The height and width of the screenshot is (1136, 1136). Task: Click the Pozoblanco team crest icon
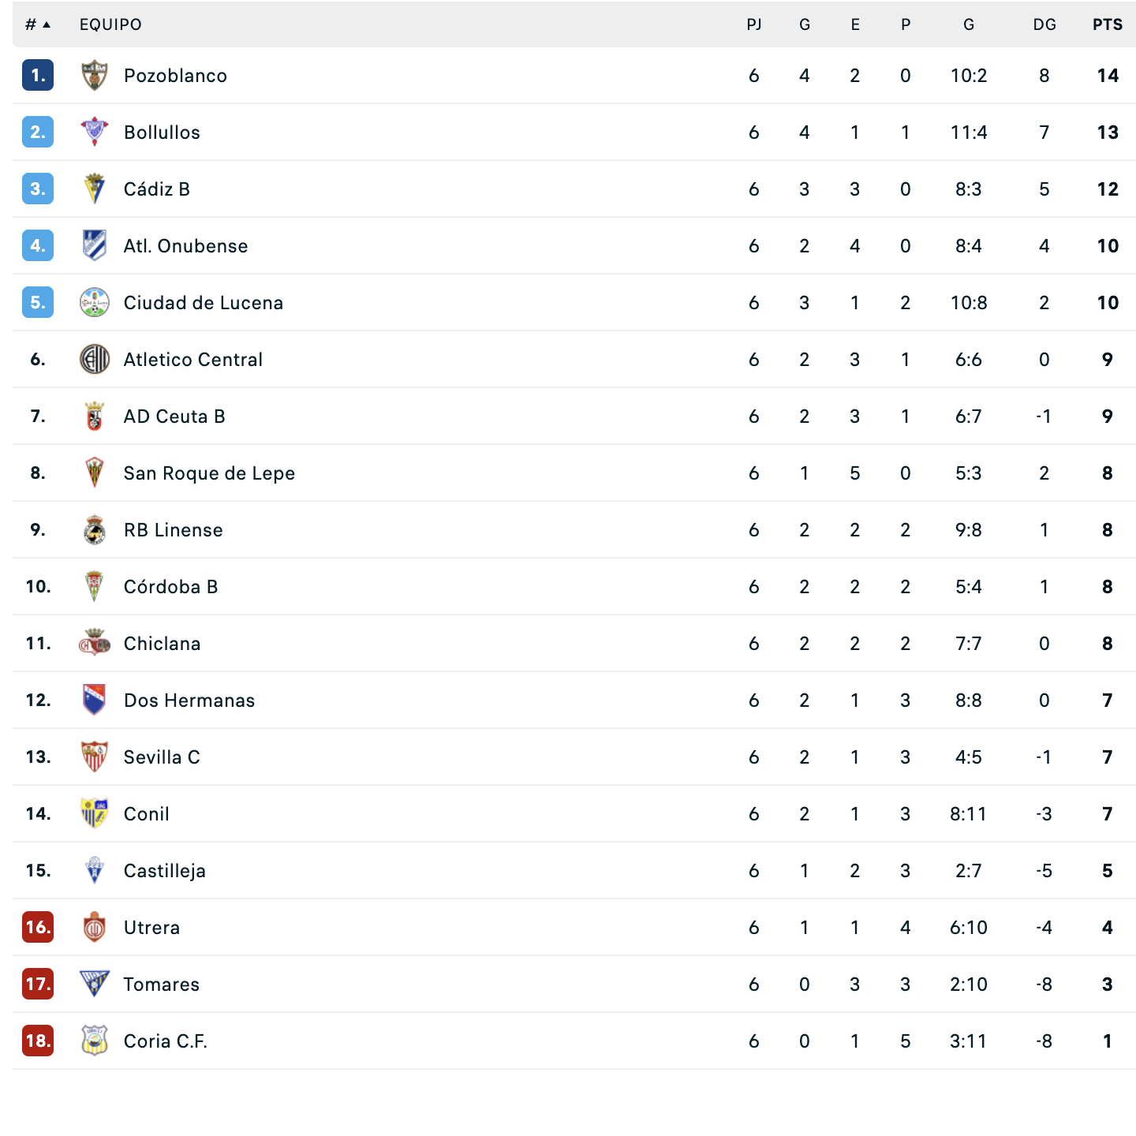[94, 76]
